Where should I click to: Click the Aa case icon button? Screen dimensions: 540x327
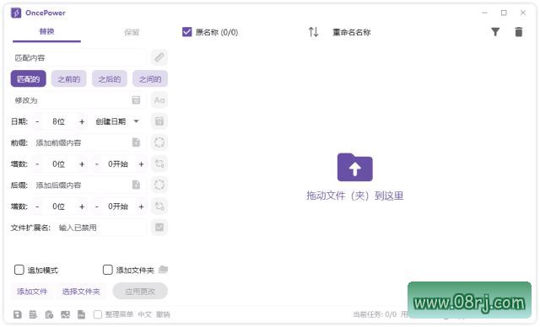tap(159, 100)
